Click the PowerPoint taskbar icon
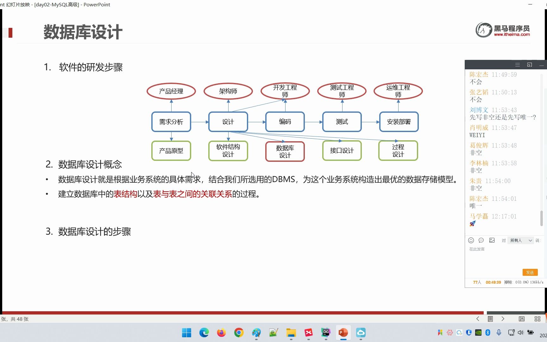Screen dimensions: 547x342 [343, 332]
